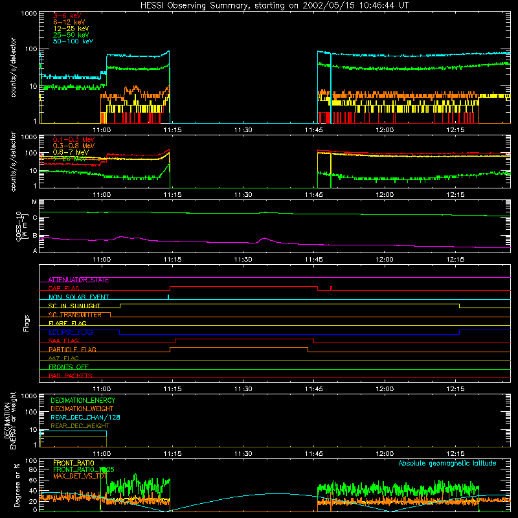Click the PARTICLE_FLAG label
Viewport: 518px width, 518px height.
(x=73, y=350)
